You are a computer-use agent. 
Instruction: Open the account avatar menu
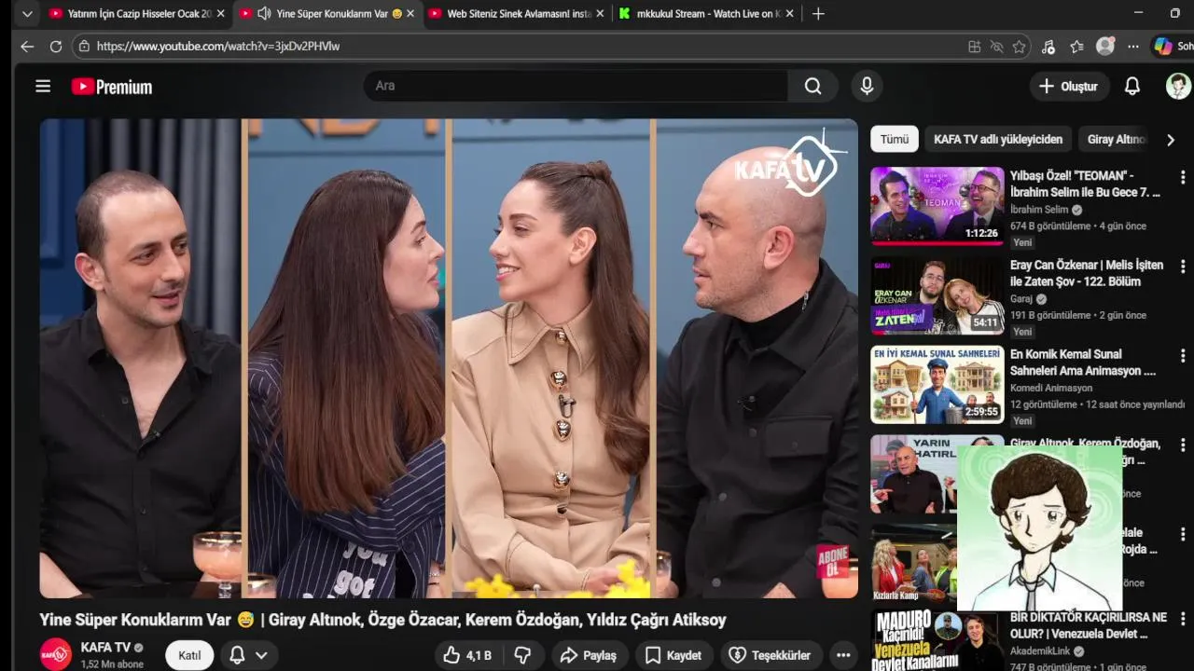tap(1178, 87)
